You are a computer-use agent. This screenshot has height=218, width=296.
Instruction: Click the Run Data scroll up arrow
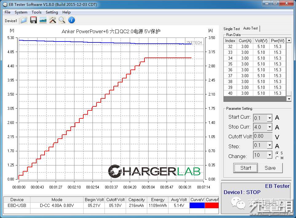tap(289, 40)
